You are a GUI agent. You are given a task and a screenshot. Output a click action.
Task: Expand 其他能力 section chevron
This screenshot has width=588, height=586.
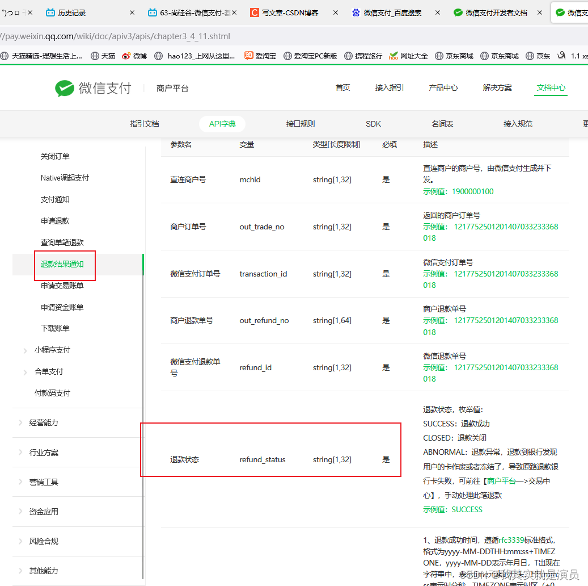[x=20, y=571]
